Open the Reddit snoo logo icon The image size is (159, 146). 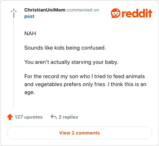coord(116,13)
